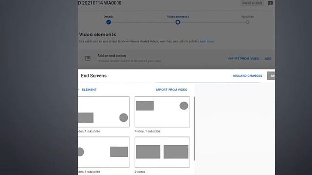Open the Learn more link
Viewport: 312px width, 175px height.
tap(206, 41)
